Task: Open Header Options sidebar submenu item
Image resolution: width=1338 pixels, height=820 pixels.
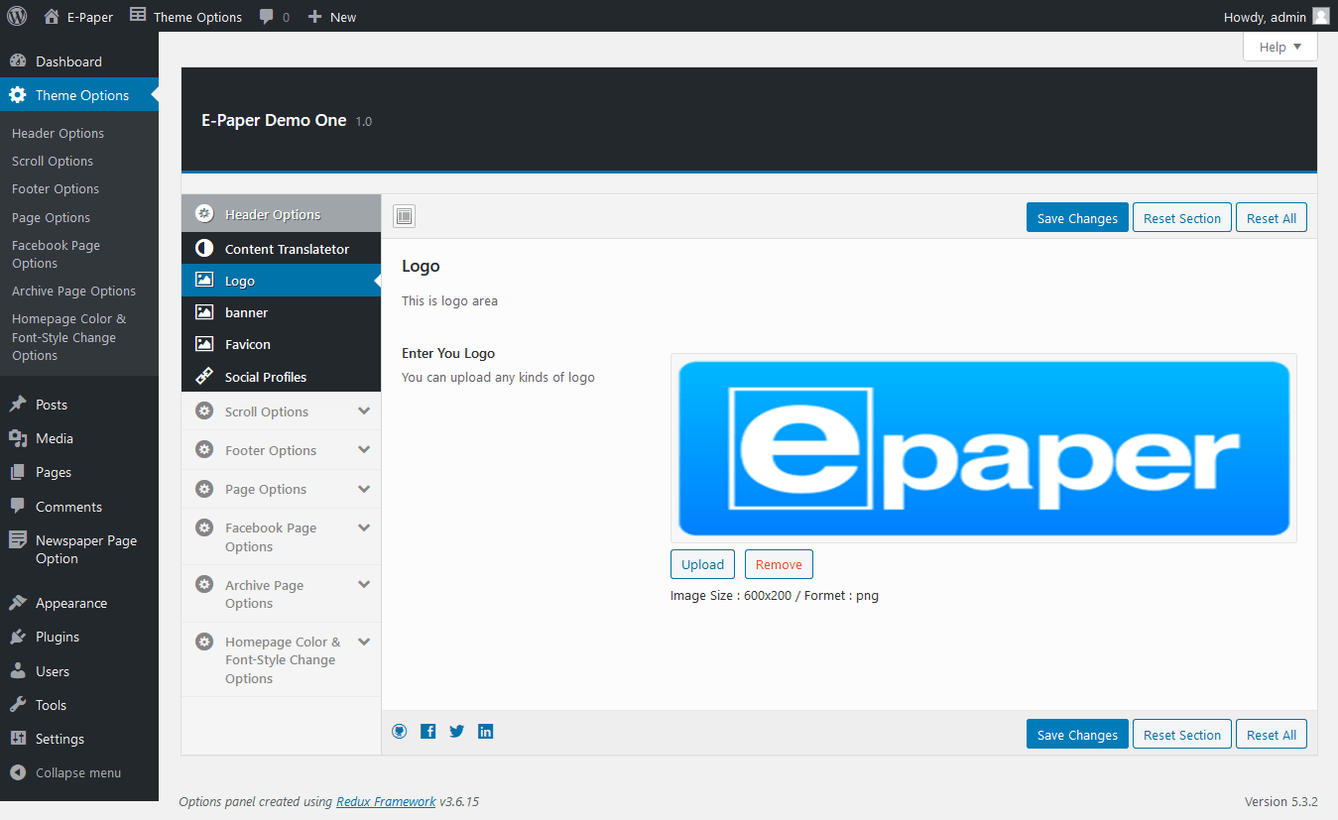Action: coord(58,133)
